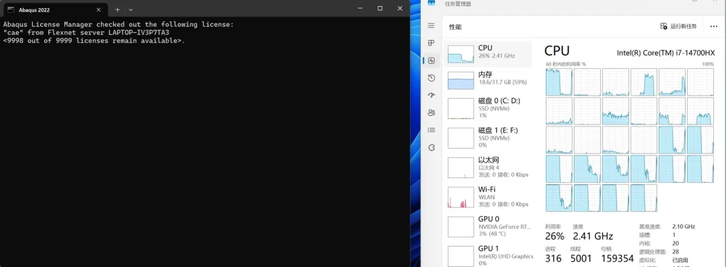Click the terminal line mentioning LAPTOP-IV3P7TA3
The image size is (726, 267).
coord(86,32)
